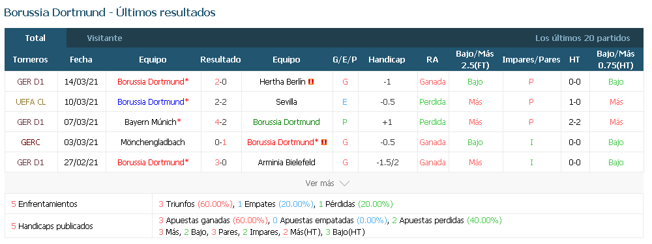Open the Hertha Berlín team link
This screenshot has width=652, height=244.
coord(282,82)
